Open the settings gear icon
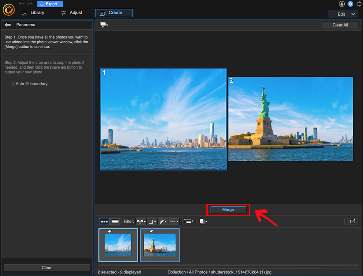This screenshot has width=363, height=276. (359, 4)
